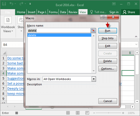
Task: Open the File tab
Action: point(8,12)
